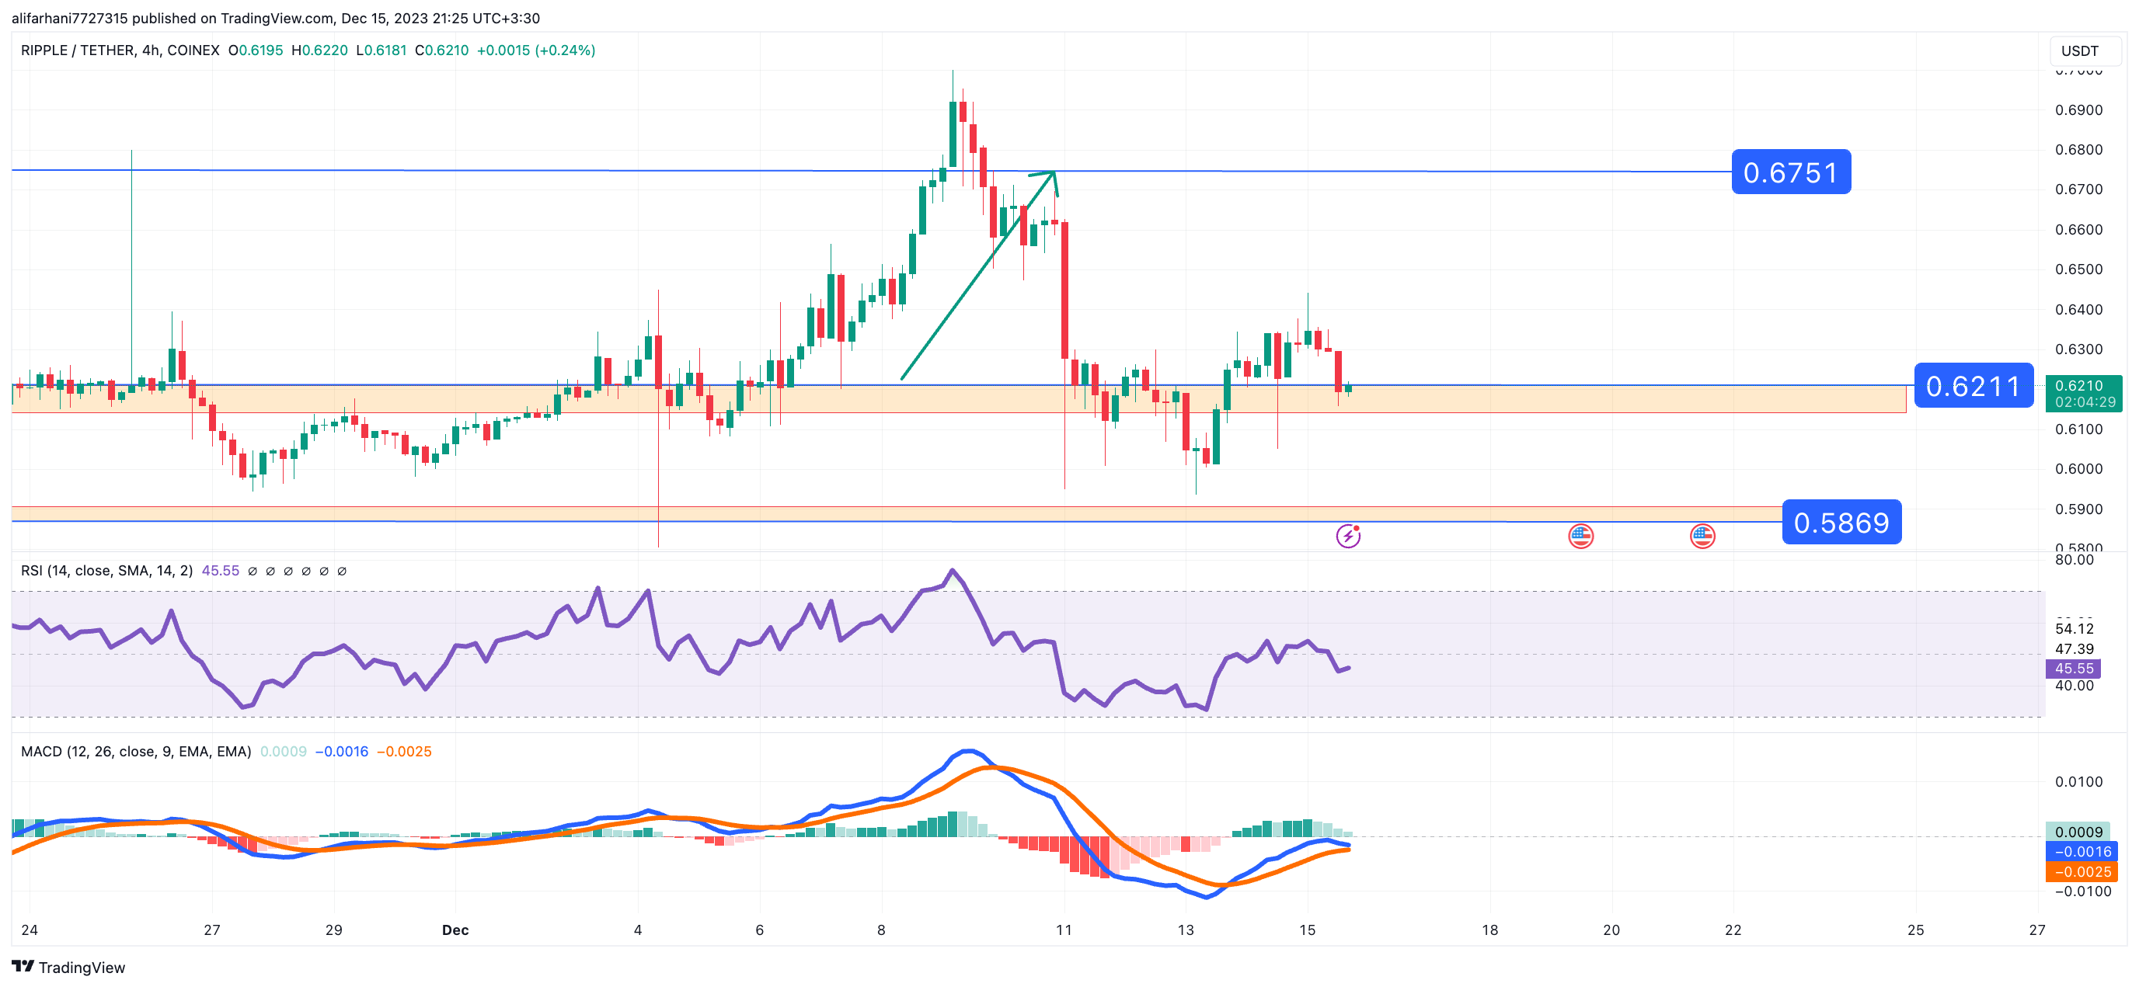The height and width of the screenshot is (987, 2139).
Task: Click the first ∅ symbol in the RSI legend
Action: click(253, 571)
